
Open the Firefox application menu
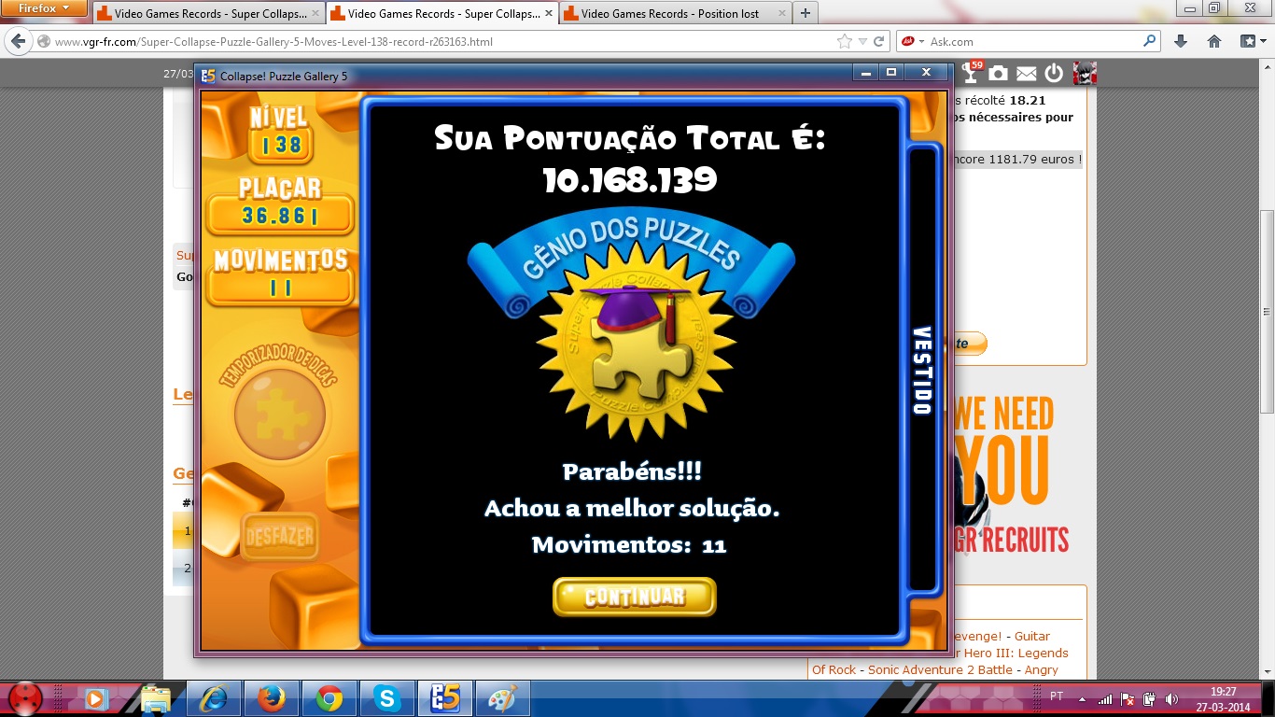[44, 8]
